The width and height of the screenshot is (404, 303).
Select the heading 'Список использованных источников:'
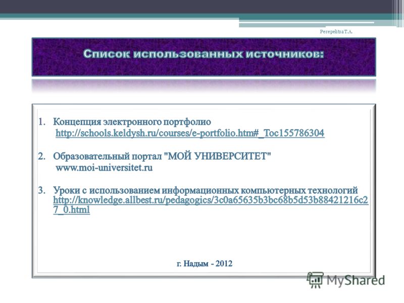pos(204,54)
